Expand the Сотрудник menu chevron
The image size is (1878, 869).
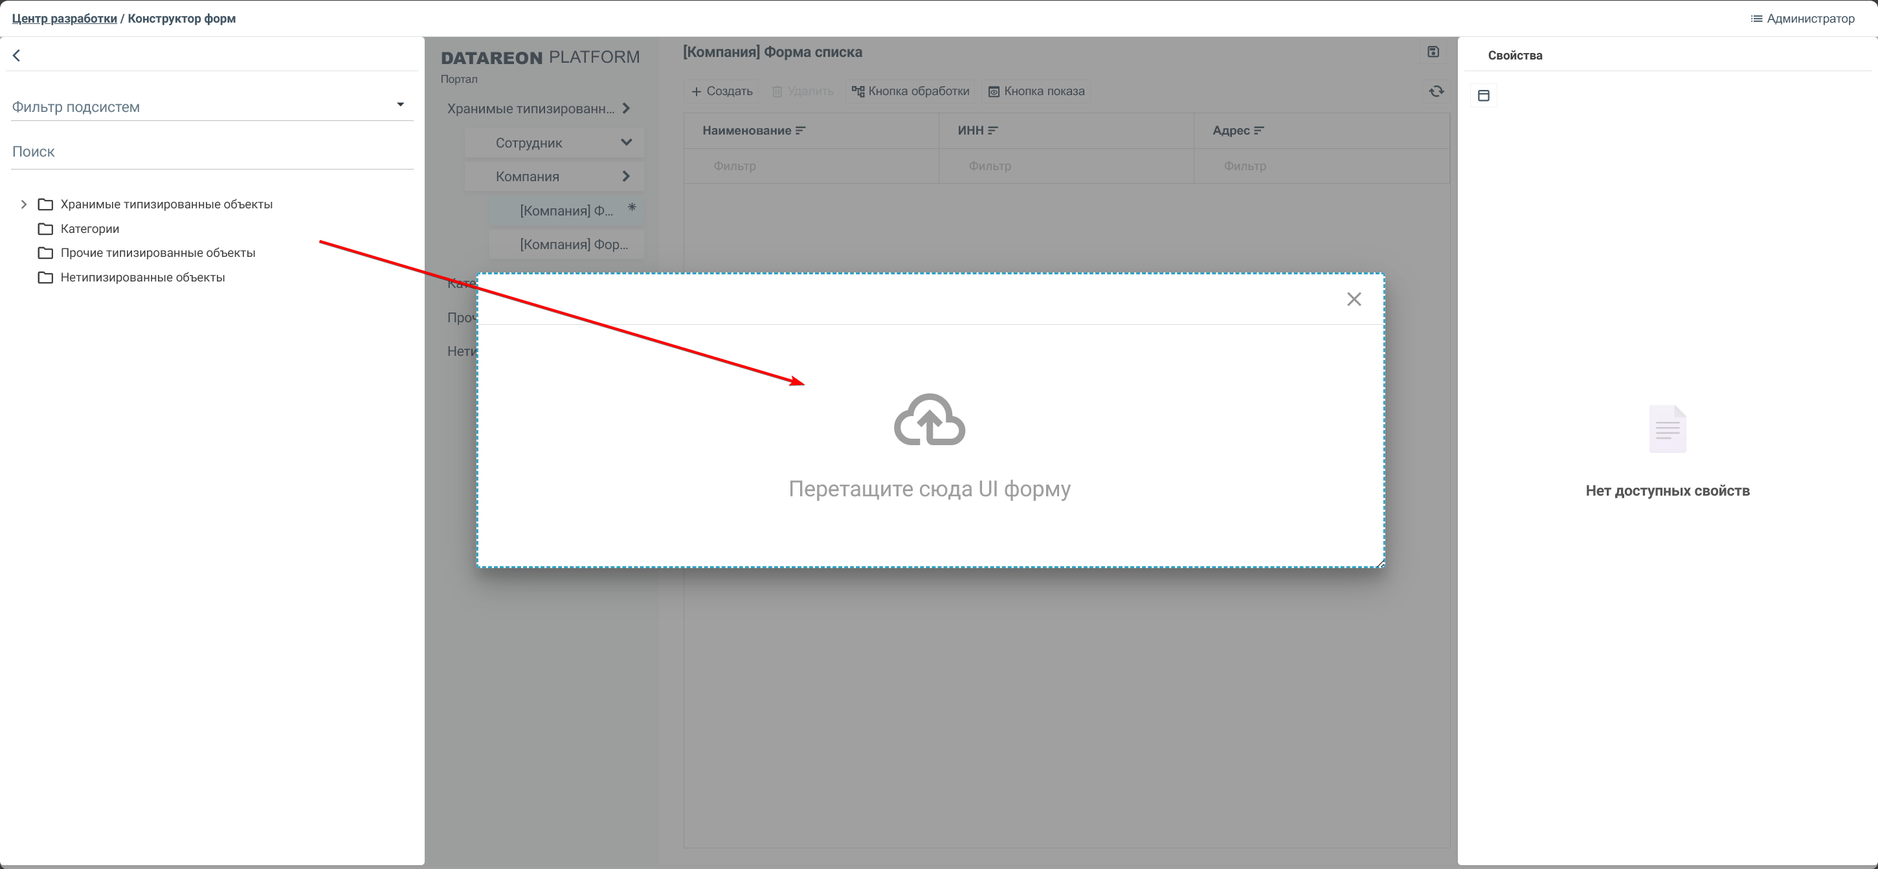[626, 143]
